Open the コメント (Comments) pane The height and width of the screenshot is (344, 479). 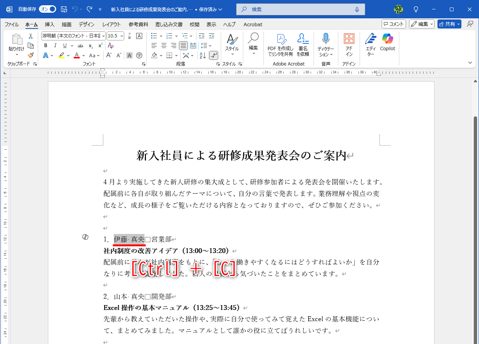393,24
